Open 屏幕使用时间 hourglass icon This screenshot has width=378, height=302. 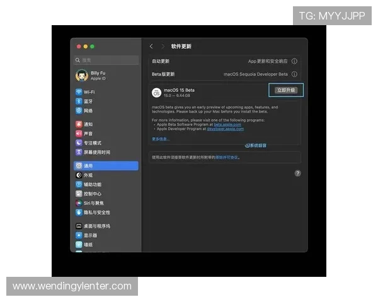pos(79,152)
